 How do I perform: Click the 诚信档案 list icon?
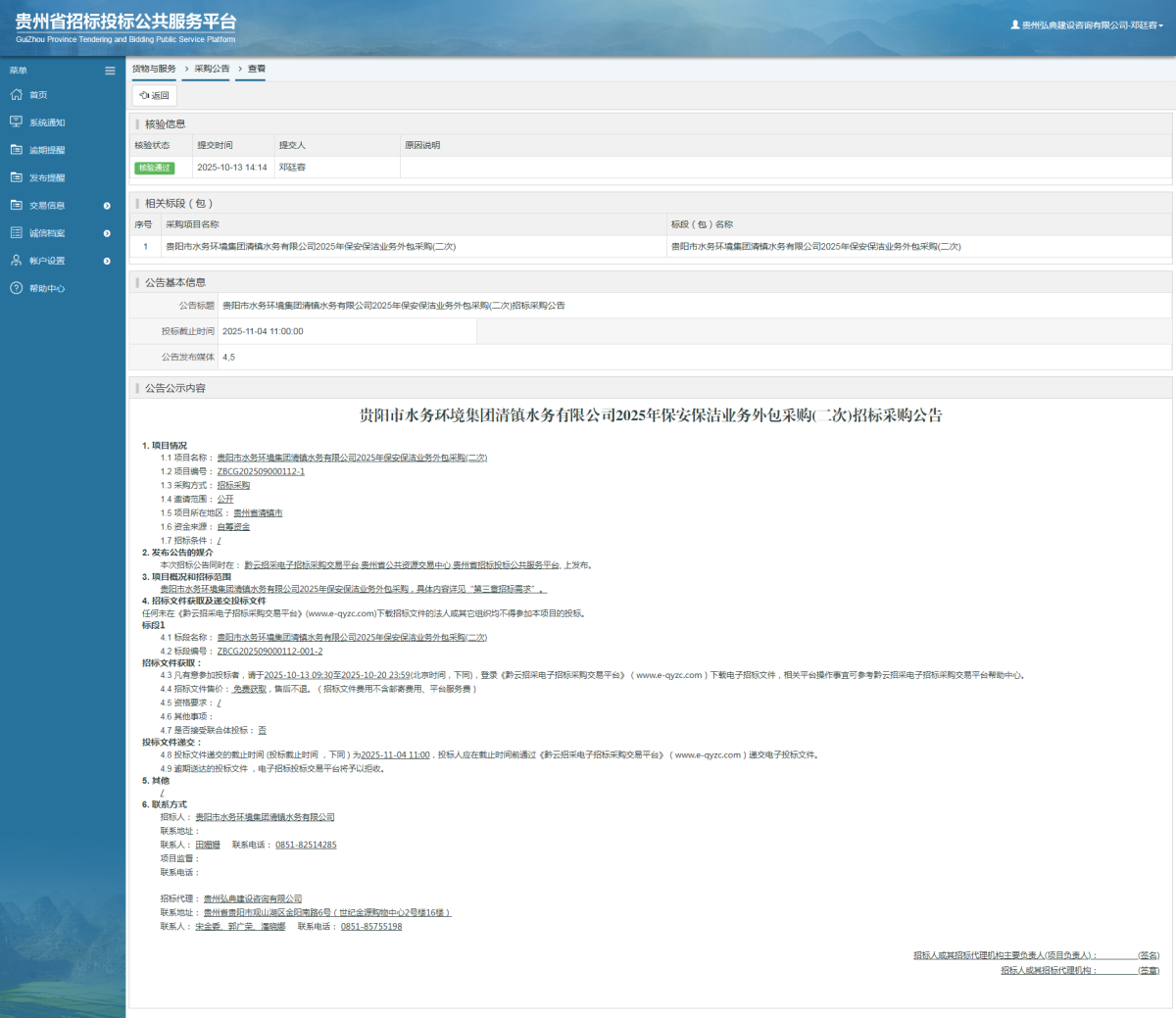16,233
